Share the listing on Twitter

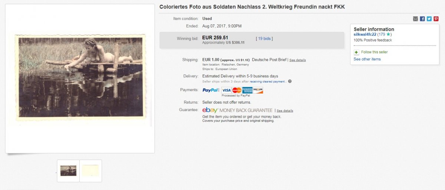click(x=429, y=19)
